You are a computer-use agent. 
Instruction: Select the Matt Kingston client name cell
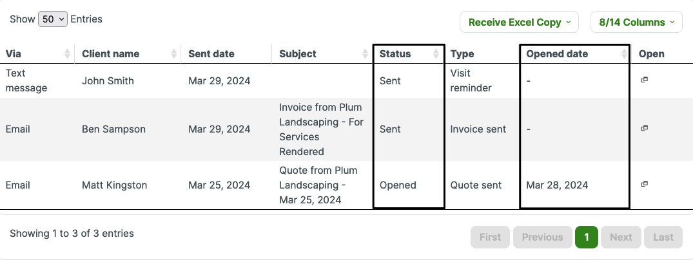pos(115,185)
